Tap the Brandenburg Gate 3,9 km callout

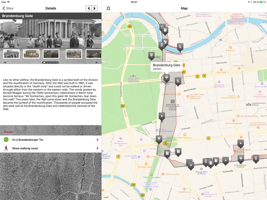[167, 67]
